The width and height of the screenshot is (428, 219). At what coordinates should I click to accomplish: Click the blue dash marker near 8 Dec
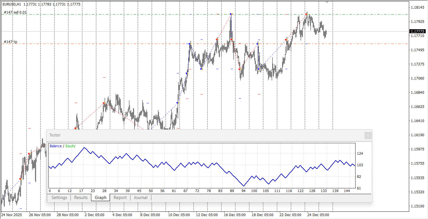coord(148,103)
